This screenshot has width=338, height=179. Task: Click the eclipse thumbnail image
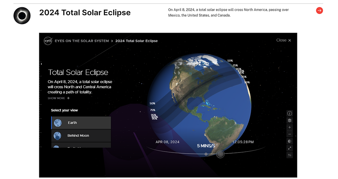(x=22, y=15)
